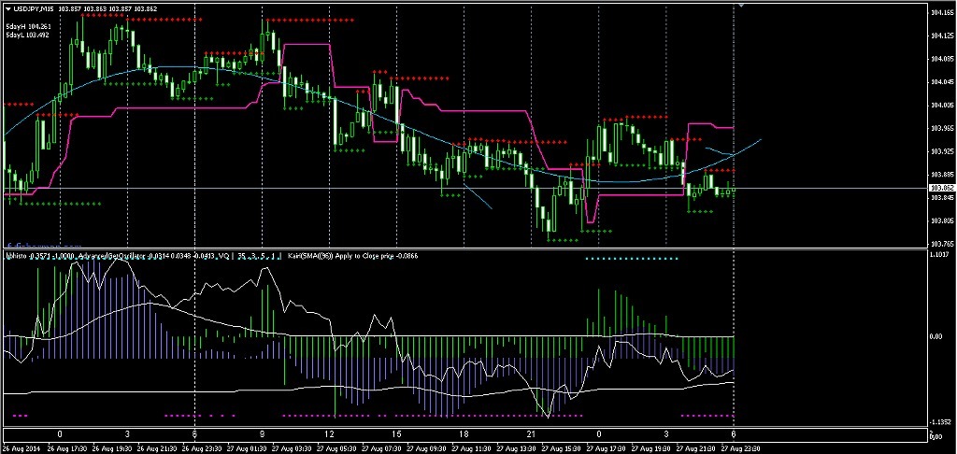
Task: Click the 104.085 price axis label
Action: click(943, 59)
